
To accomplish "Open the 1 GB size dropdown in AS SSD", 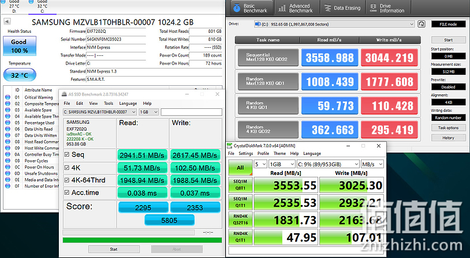I will coord(148,112).
